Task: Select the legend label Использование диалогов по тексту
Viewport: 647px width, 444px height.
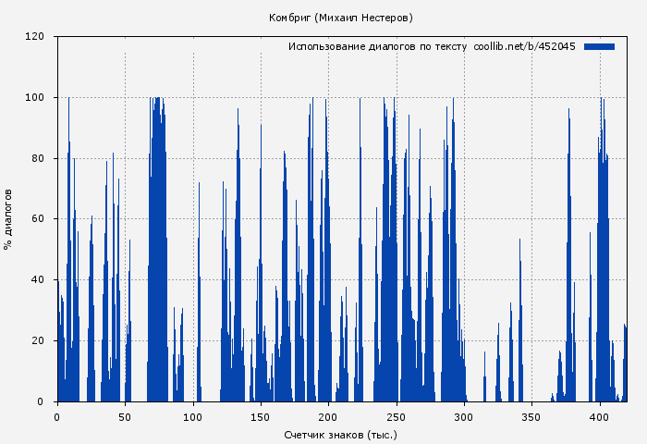Action: pos(377,46)
